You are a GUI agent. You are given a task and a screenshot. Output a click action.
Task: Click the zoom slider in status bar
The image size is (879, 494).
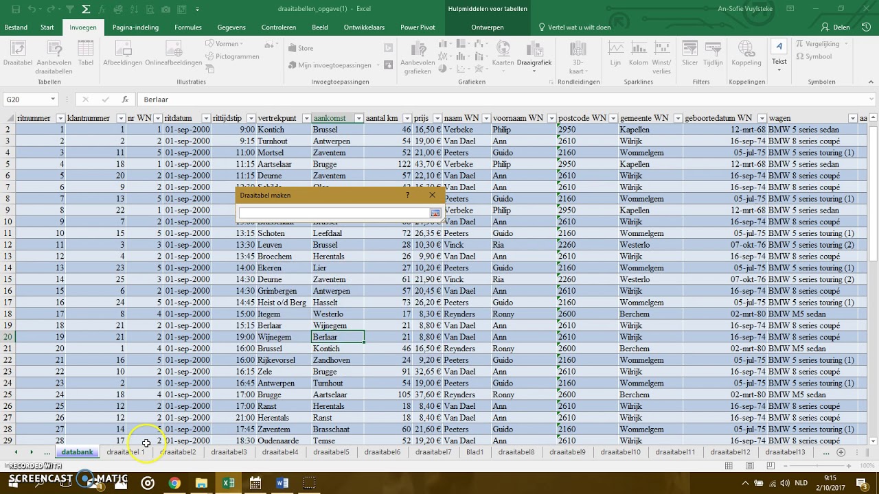(x=816, y=466)
